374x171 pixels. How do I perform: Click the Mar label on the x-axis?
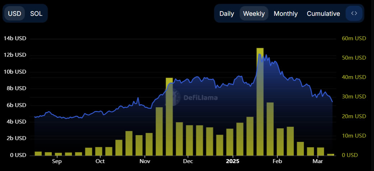(317, 161)
